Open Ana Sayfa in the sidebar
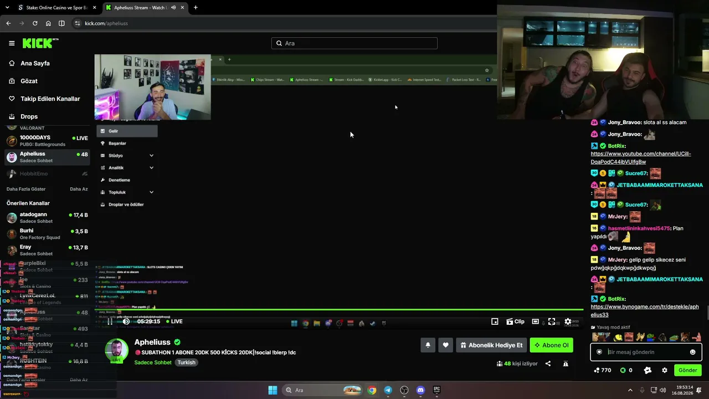 point(35,63)
